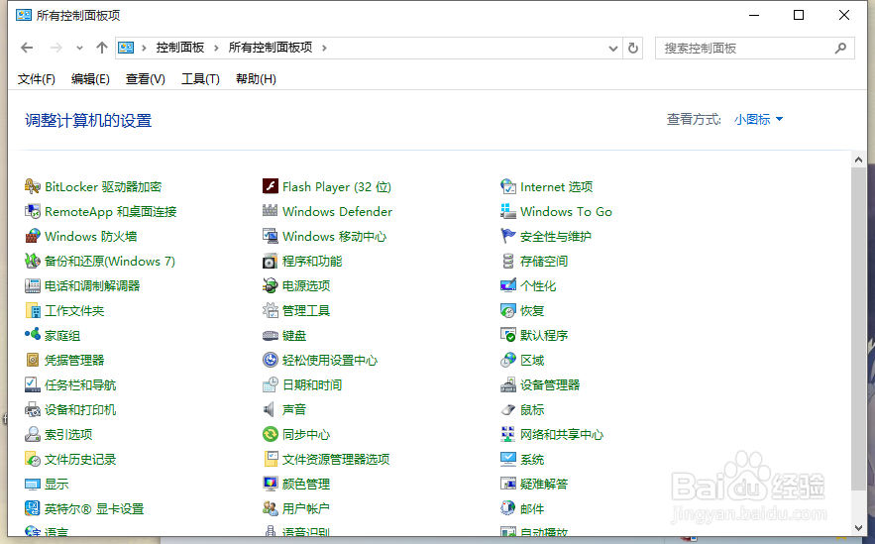Expand the address bar history dropdown
The height and width of the screenshot is (544, 875).
[x=613, y=48]
